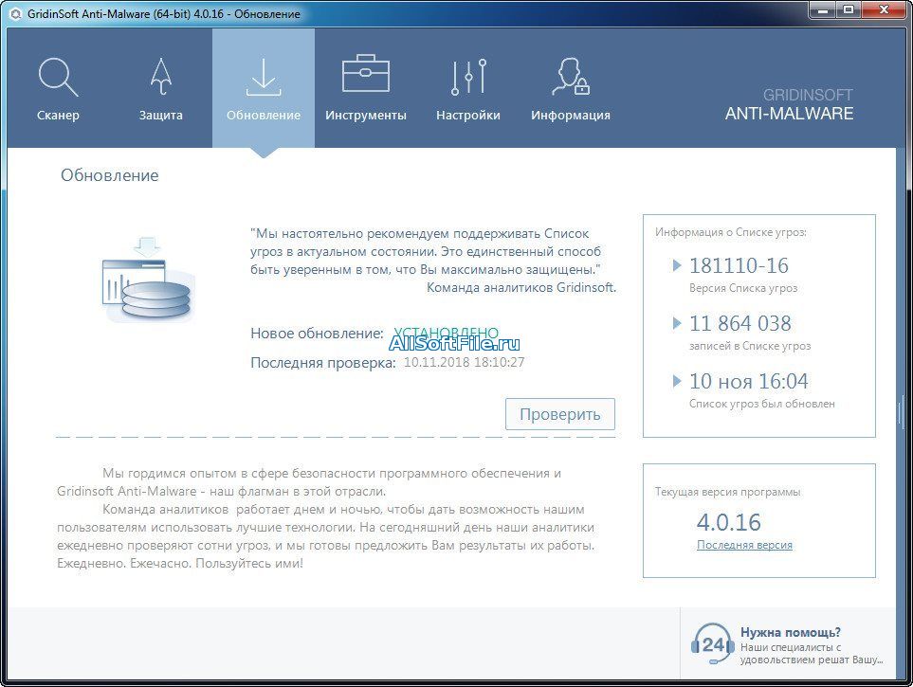Click the GRIDINSOFT ANTI-MALWARE logo
This screenshot has height=687, width=913.
coord(789,105)
